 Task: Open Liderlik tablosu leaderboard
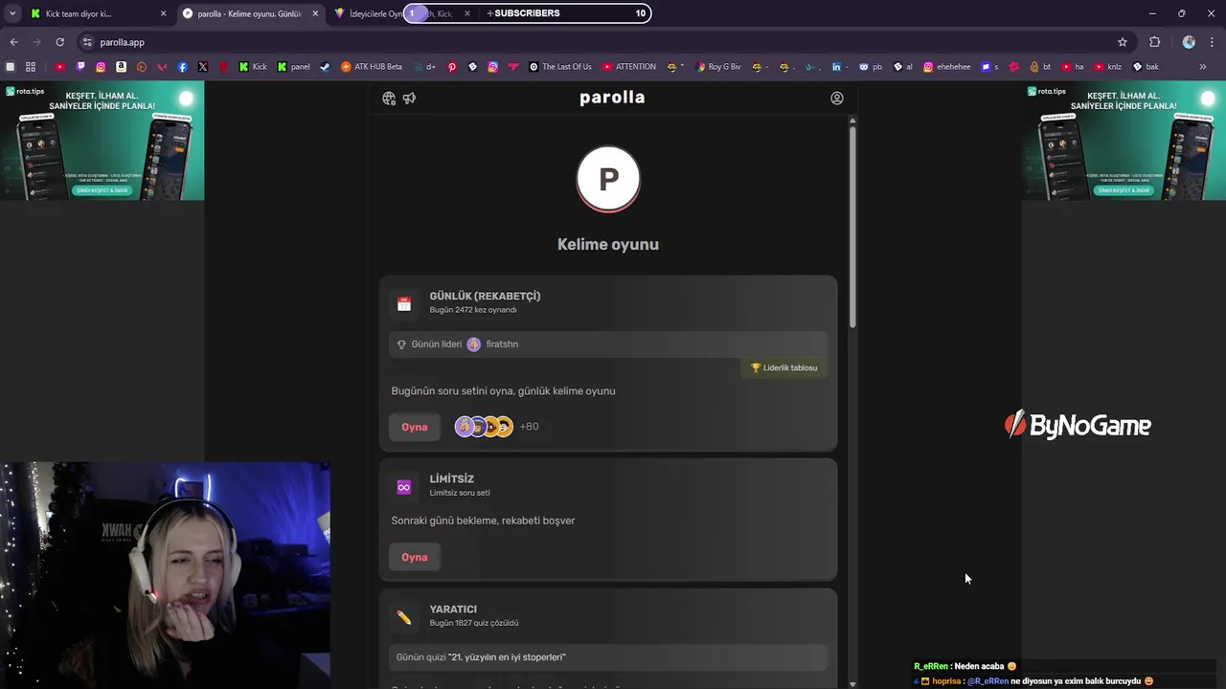click(x=783, y=367)
